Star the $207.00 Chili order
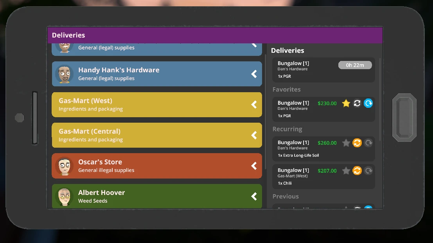 point(346,171)
